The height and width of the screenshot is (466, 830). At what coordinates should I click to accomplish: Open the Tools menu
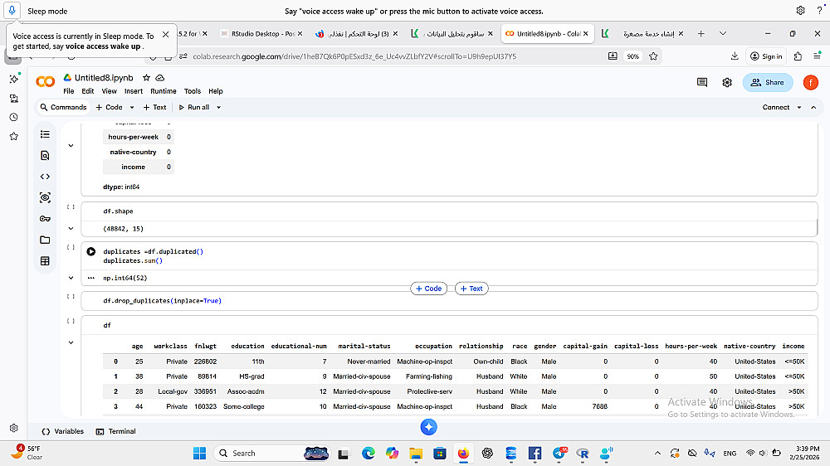click(193, 91)
